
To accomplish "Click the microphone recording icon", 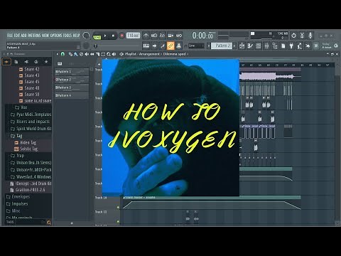I will click(310, 36).
